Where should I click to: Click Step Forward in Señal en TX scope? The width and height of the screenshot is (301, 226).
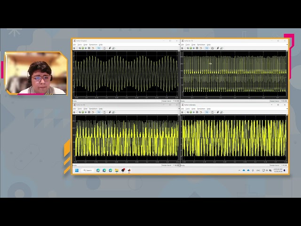tap(194, 48)
